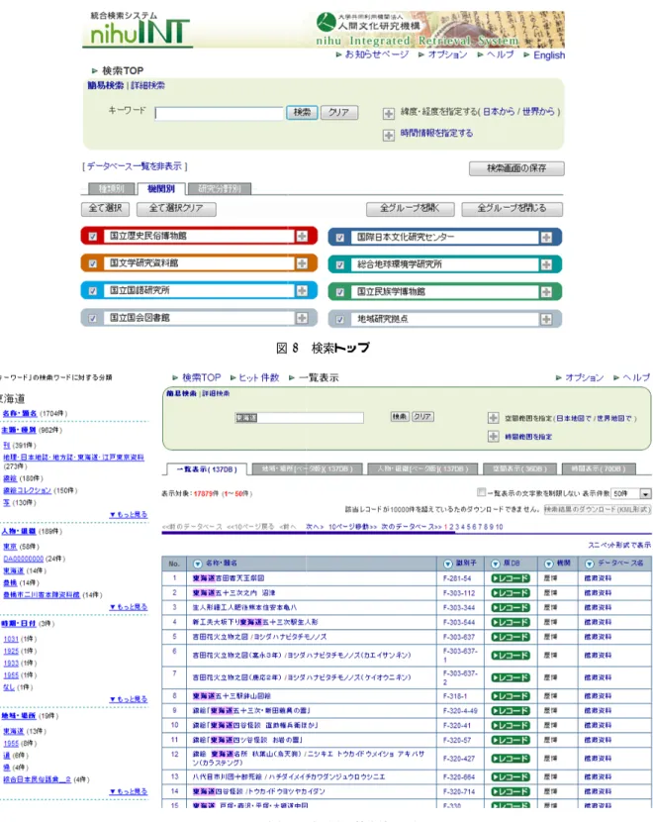653x822 pixels.
Task: Toggle the 総合地球環境学研究所 checkbox
Action: [339, 265]
